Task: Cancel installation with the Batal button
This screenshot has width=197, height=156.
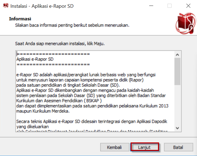Action: click(x=178, y=147)
